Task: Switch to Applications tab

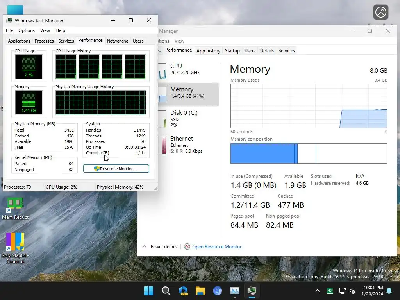Action: click(x=19, y=41)
